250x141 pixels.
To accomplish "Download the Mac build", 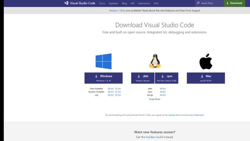I will pyautogui.click(x=206, y=78).
